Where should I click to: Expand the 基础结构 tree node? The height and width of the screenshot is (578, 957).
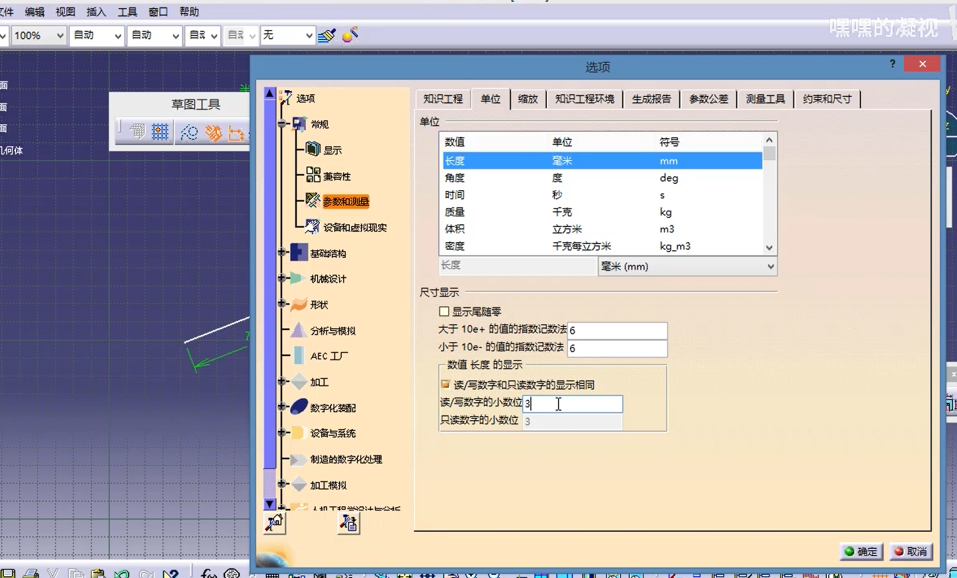[x=282, y=252]
